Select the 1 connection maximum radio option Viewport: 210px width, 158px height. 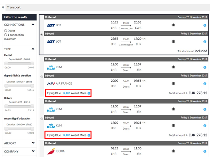[6, 35]
